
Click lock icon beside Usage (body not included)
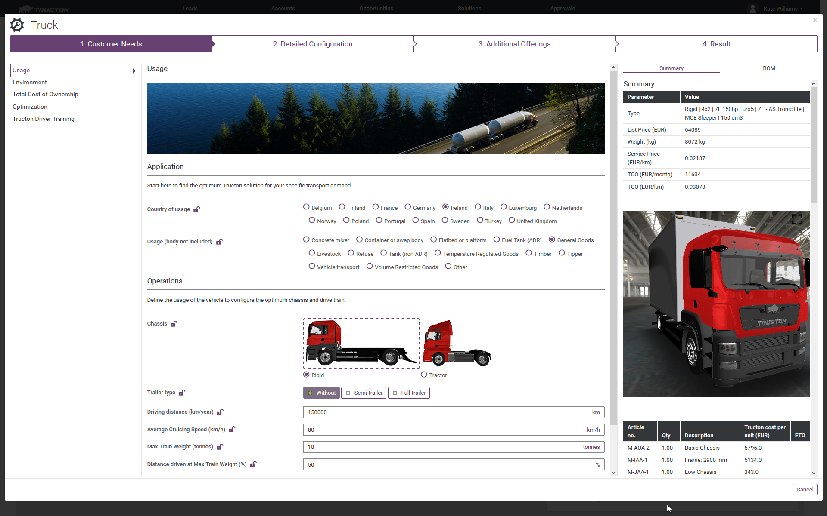219,242
